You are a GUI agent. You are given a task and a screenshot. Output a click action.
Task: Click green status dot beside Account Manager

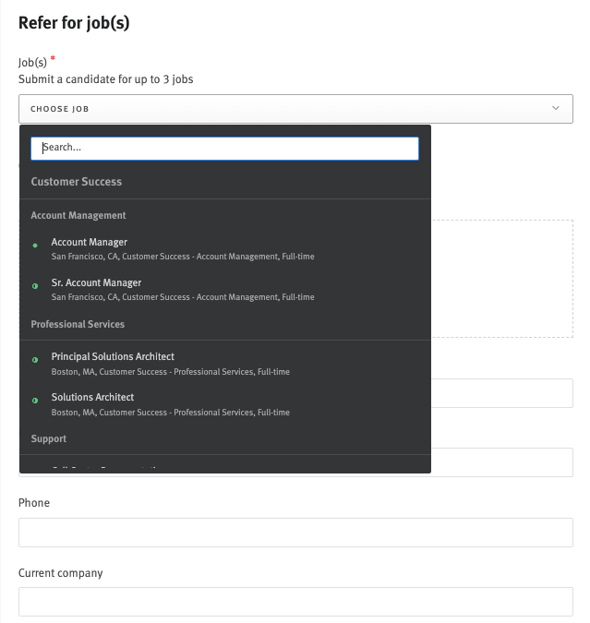tap(35, 246)
